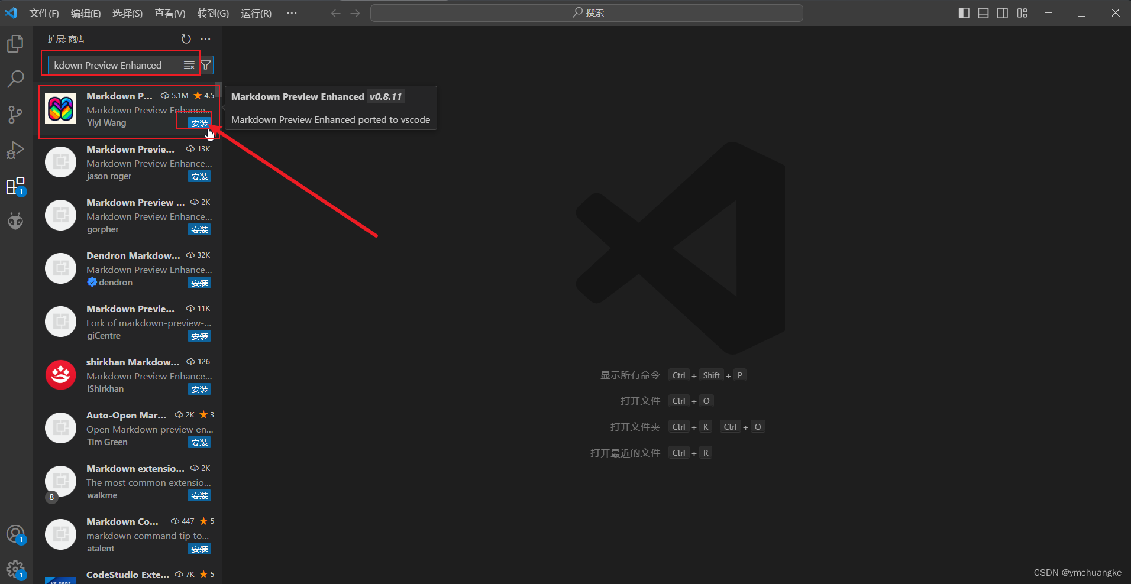
Task: Expand the overflow menu ellipsis in menu bar
Action: [x=292, y=13]
